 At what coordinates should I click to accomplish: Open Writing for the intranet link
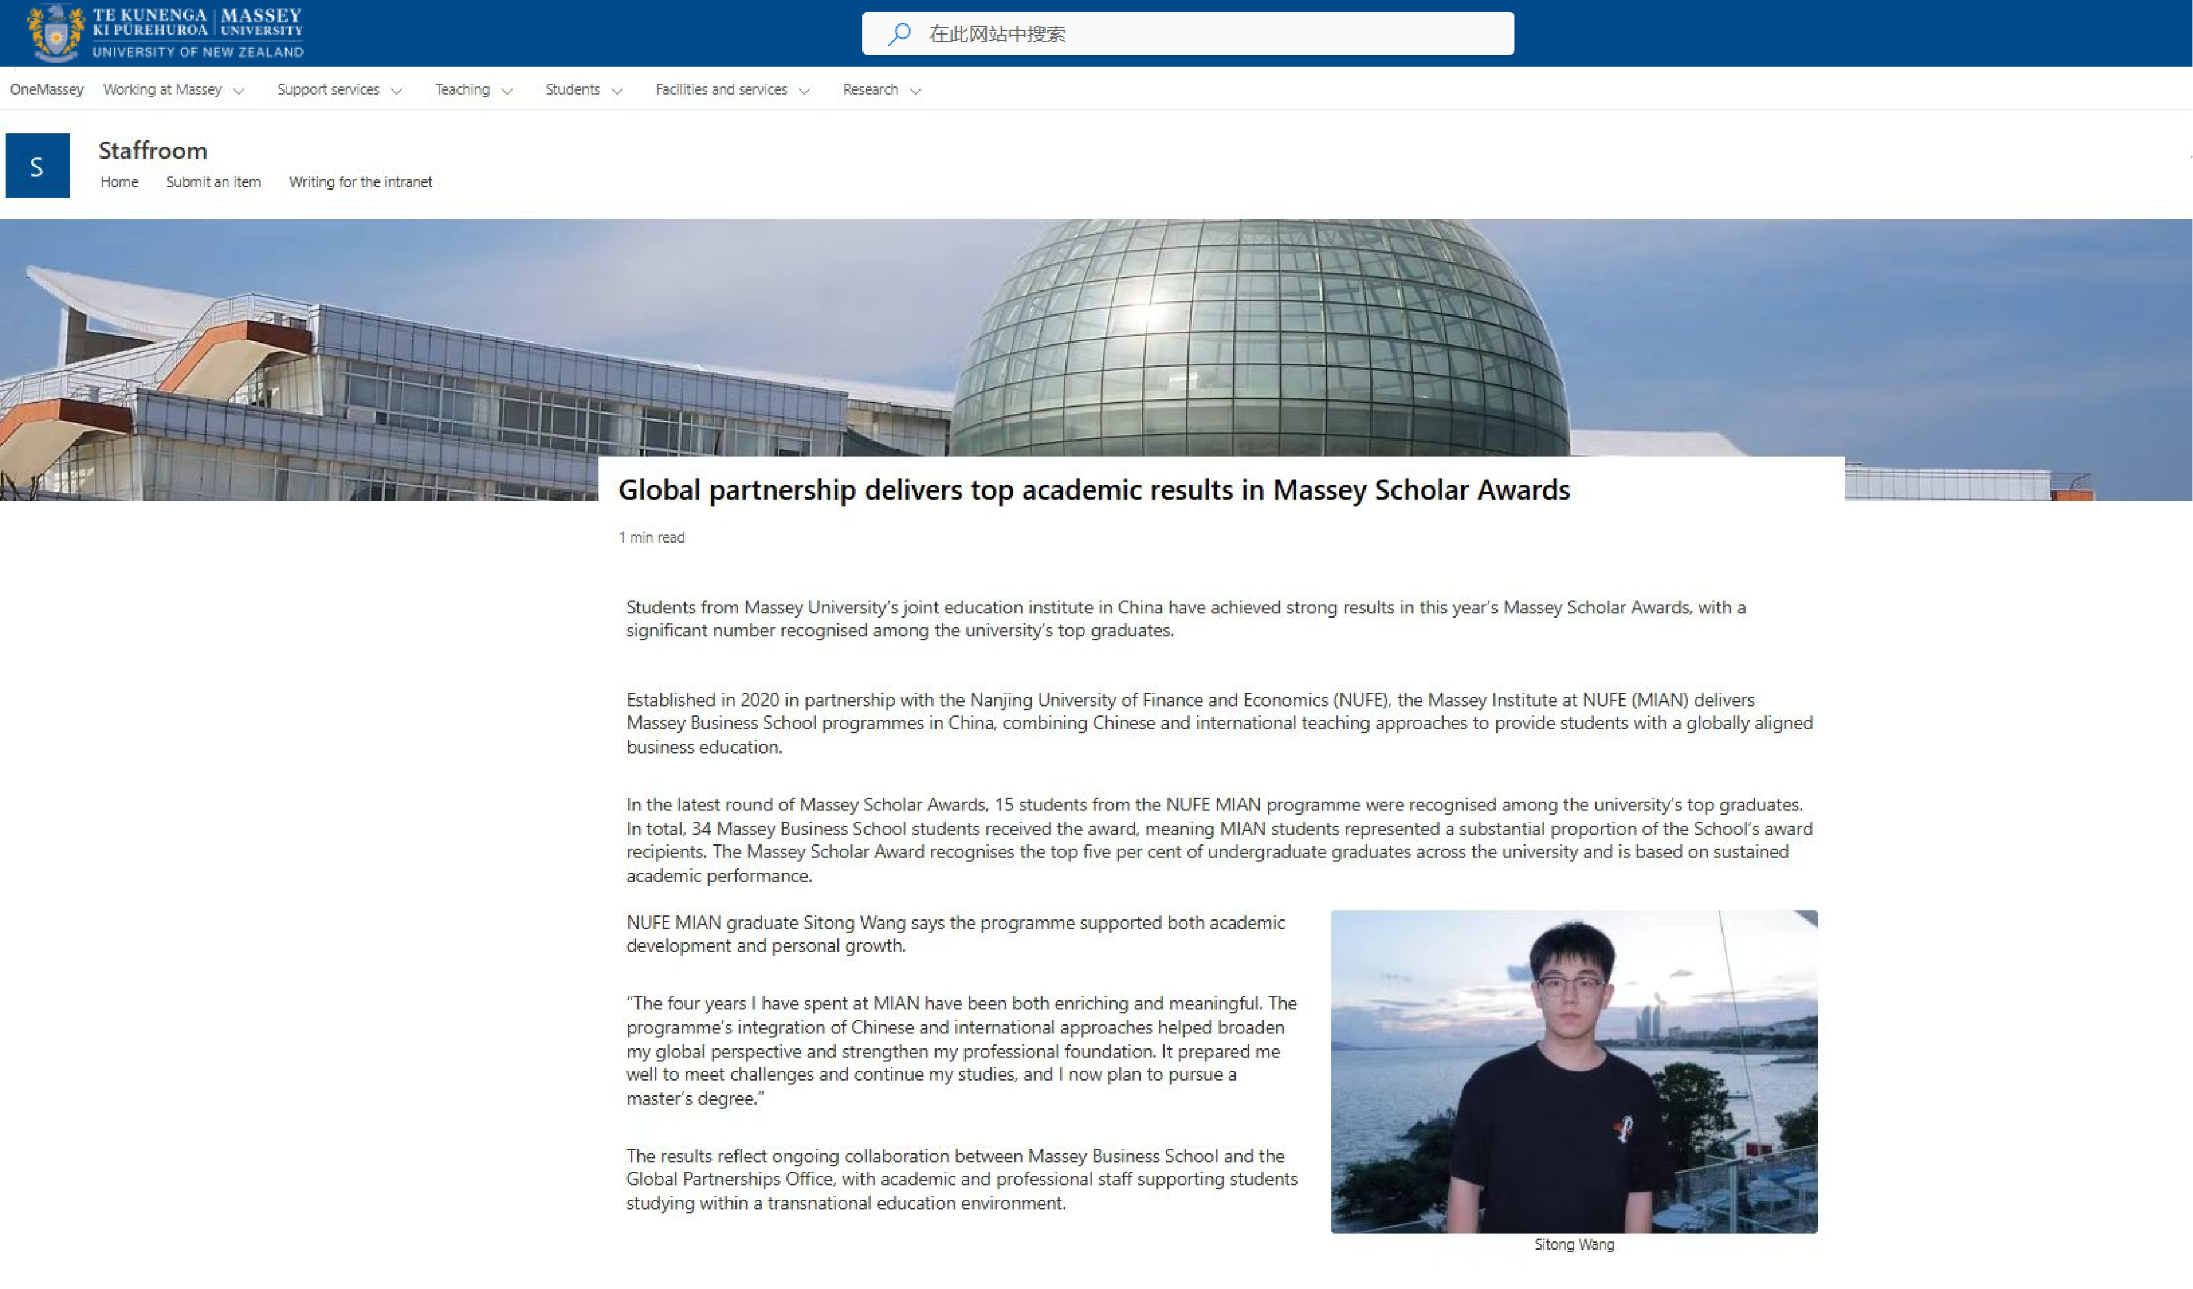(360, 182)
